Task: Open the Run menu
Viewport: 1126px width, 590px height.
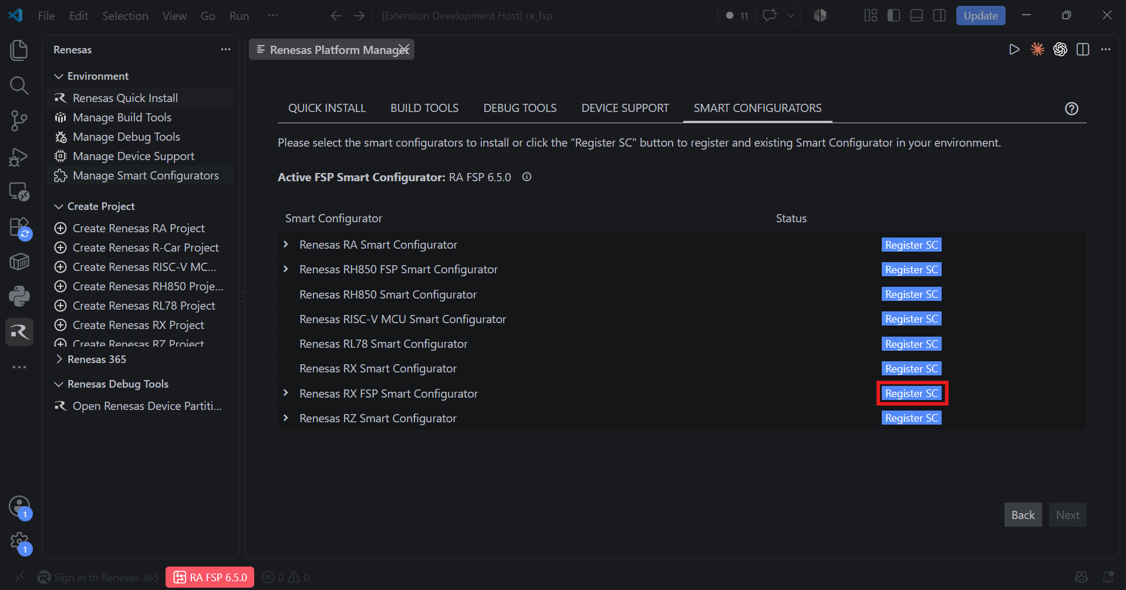Action: pos(239,16)
